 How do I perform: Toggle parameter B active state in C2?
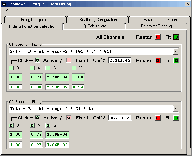[x=11, y=126]
